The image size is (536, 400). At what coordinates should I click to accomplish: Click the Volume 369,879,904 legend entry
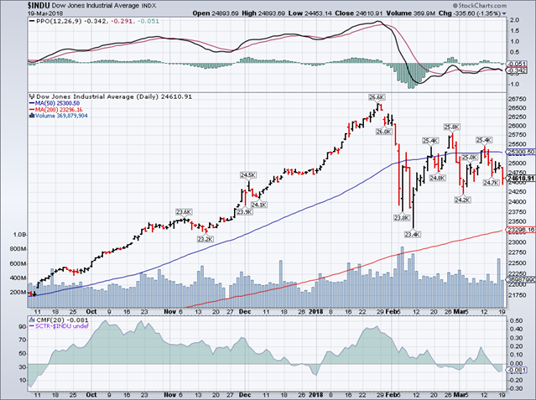coord(65,117)
